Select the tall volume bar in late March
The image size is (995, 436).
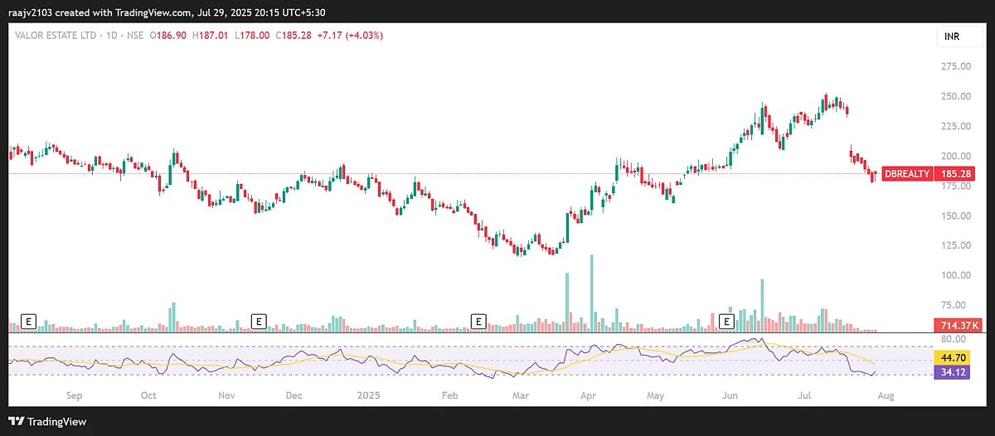point(567,303)
